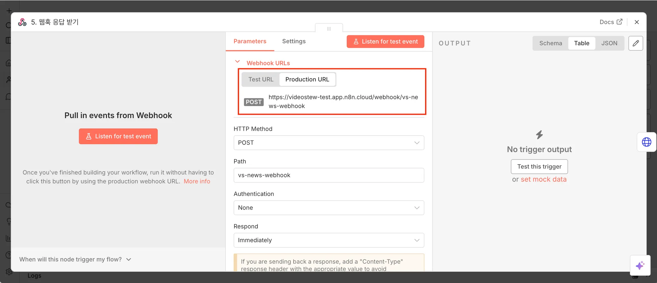Switch output view to Schema
Viewport: 657px width, 283px height.
coord(550,43)
